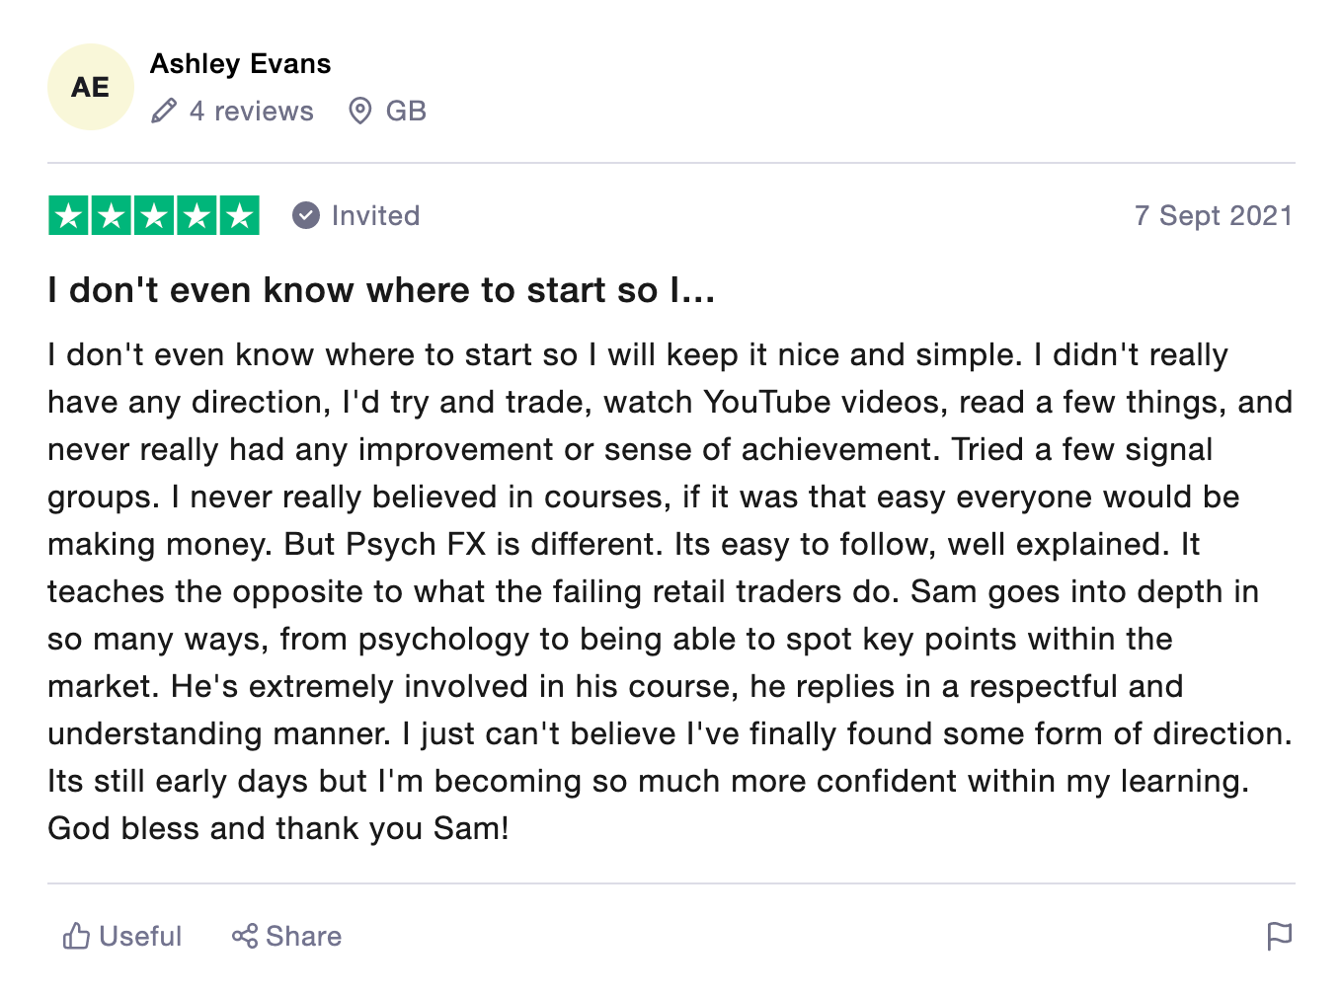Click the AE profile avatar
The width and height of the screenshot is (1341, 996).
tap(90, 87)
